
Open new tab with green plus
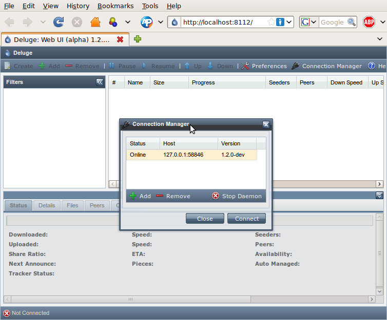pos(138,39)
